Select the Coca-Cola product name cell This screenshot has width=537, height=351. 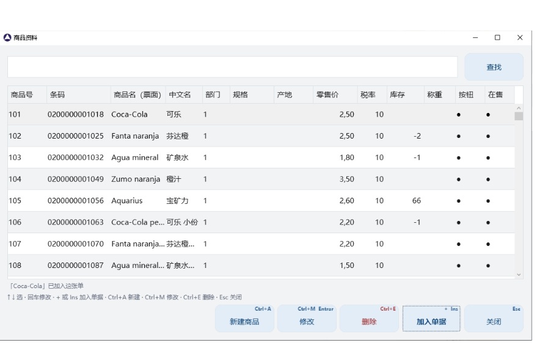click(x=130, y=114)
